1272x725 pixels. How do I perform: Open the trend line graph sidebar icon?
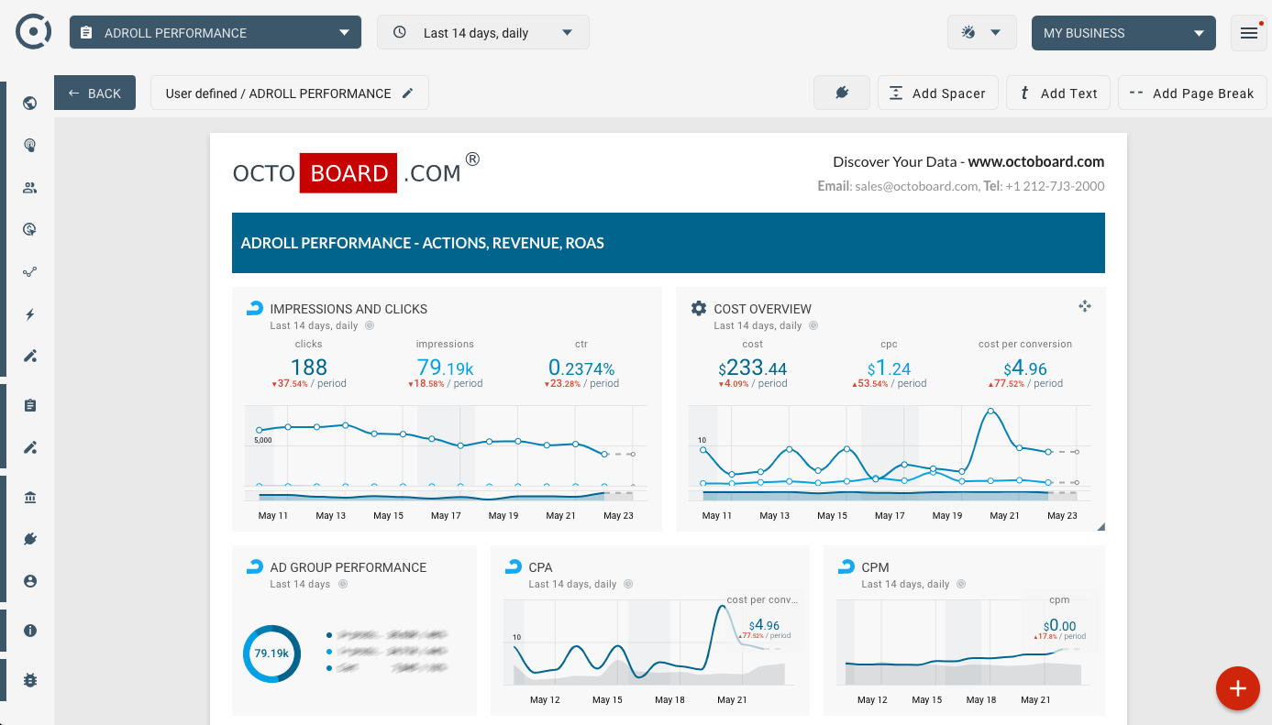(30, 272)
